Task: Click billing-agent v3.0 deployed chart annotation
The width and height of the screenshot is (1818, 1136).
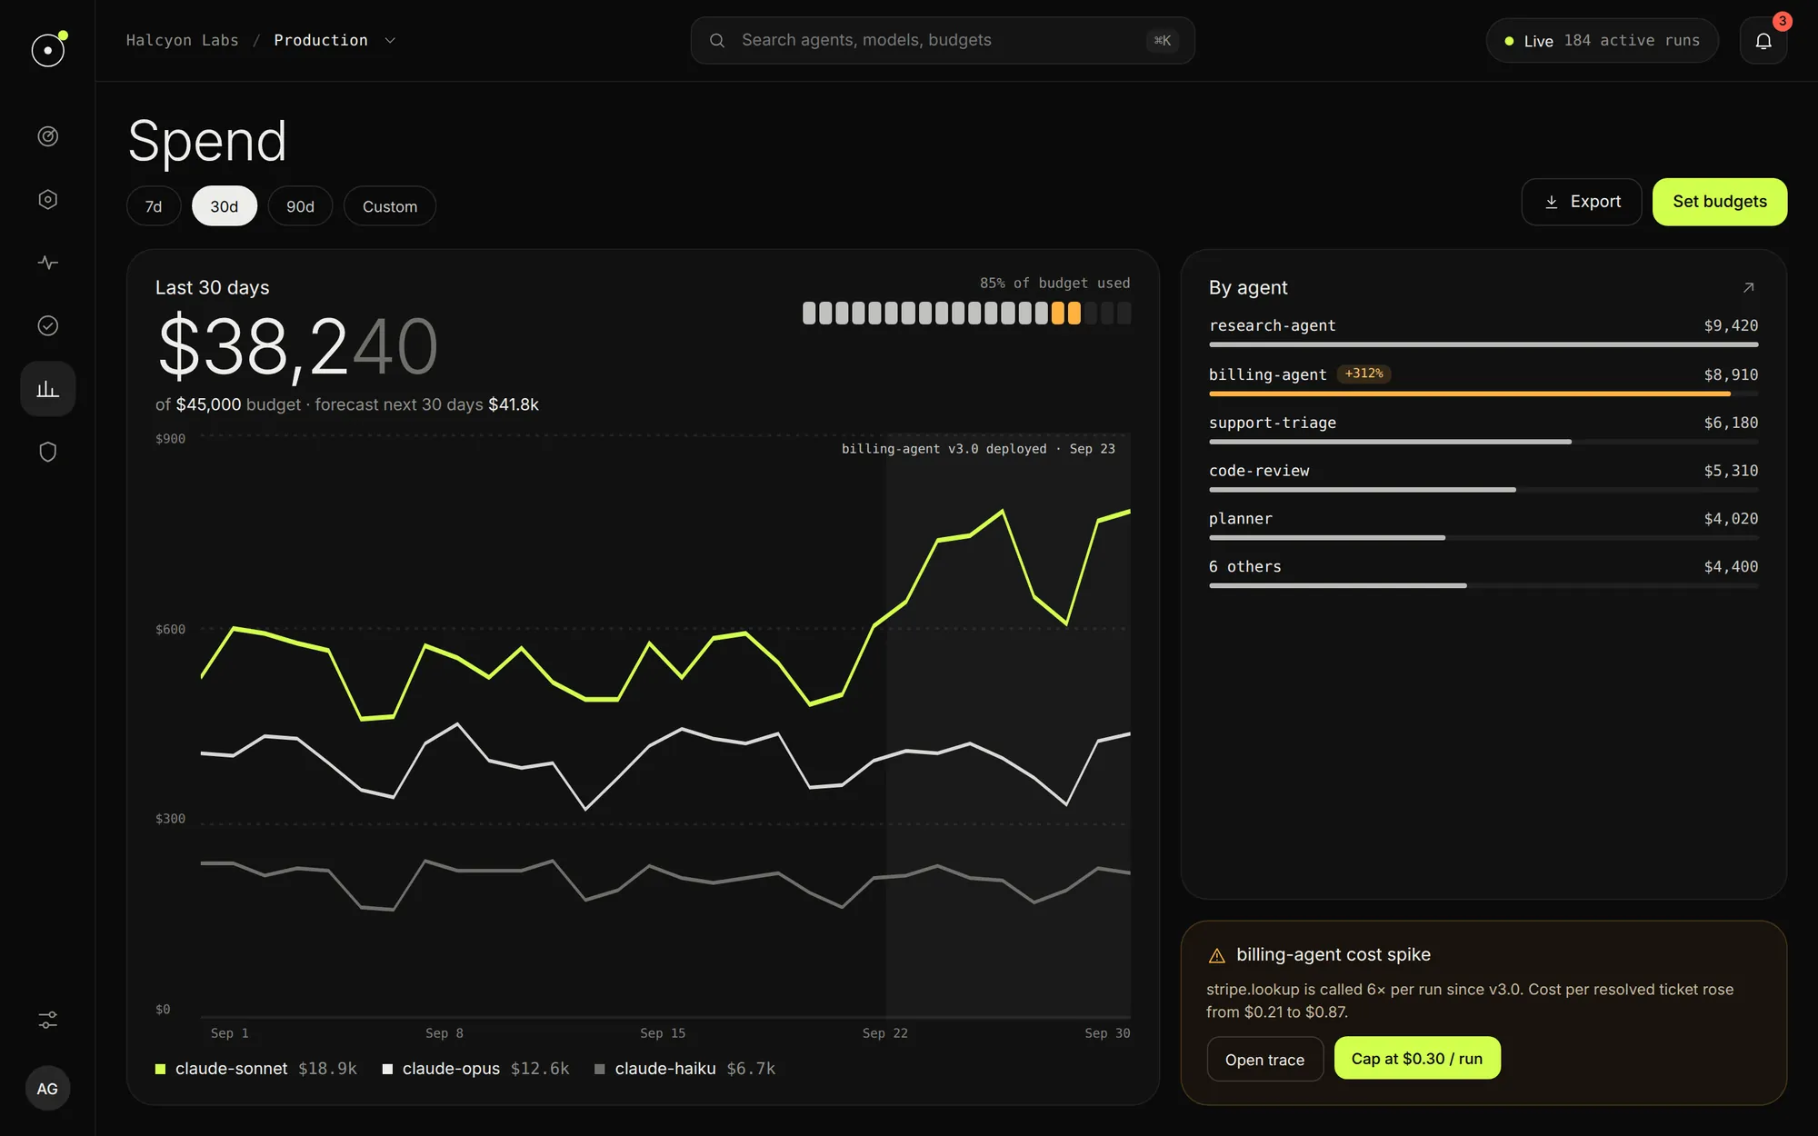Action: (978, 449)
